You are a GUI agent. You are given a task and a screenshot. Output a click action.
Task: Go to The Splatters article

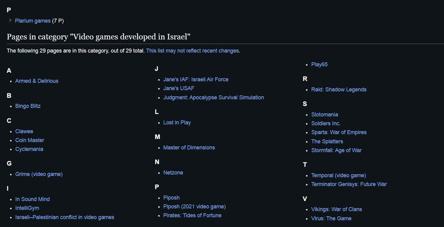[x=327, y=141]
